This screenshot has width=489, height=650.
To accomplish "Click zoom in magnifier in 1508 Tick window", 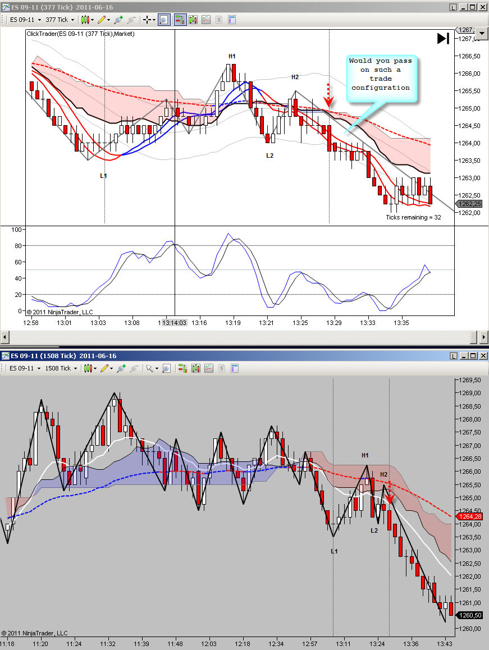I will pyautogui.click(x=121, y=368).
